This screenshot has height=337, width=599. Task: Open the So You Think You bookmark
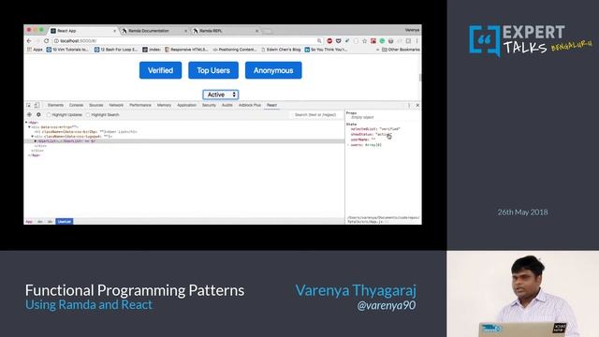click(x=326, y=50)
